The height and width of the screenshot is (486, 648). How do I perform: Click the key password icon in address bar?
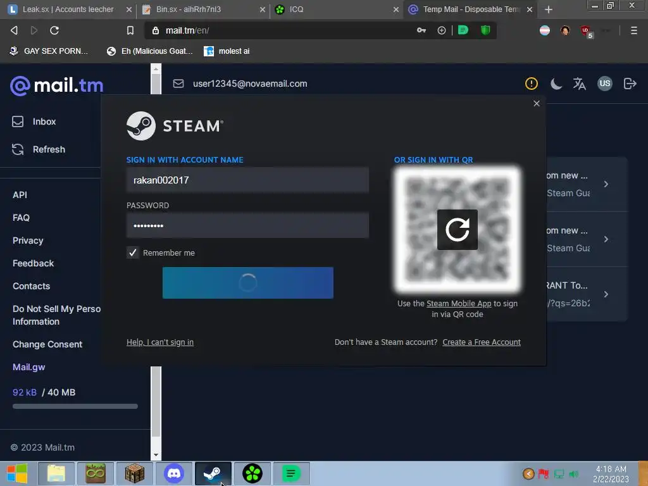(x=421, y=30)
